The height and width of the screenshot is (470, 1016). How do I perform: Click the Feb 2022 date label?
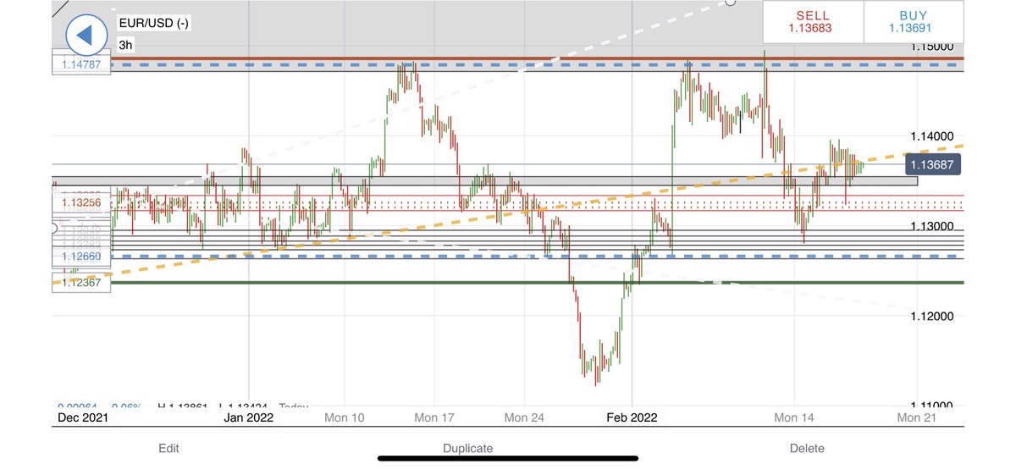coord(632,417)
